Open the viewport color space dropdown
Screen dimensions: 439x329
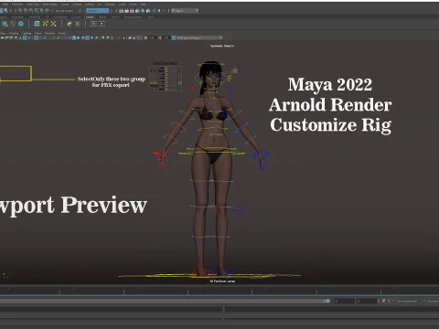[199, 37]
